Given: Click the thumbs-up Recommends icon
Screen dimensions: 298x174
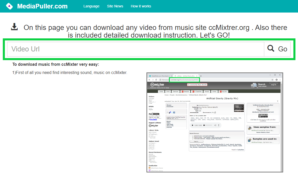Looking at the screenshot, I should pos(215,112).
